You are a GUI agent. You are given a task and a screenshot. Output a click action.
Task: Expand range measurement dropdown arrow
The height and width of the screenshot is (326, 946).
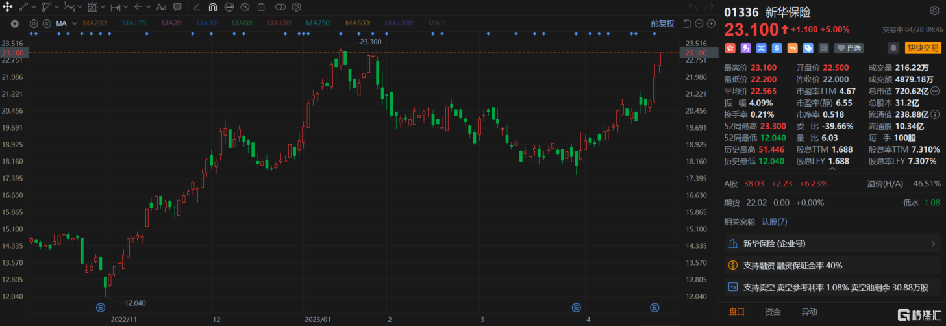point(126,7)
